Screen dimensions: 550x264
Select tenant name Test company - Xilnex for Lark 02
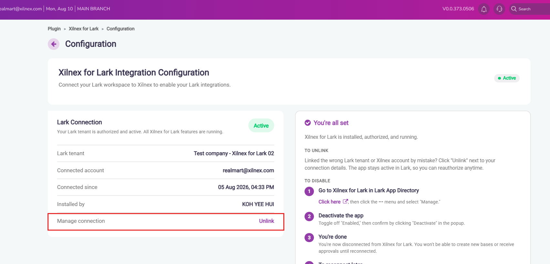pos(234,153)
